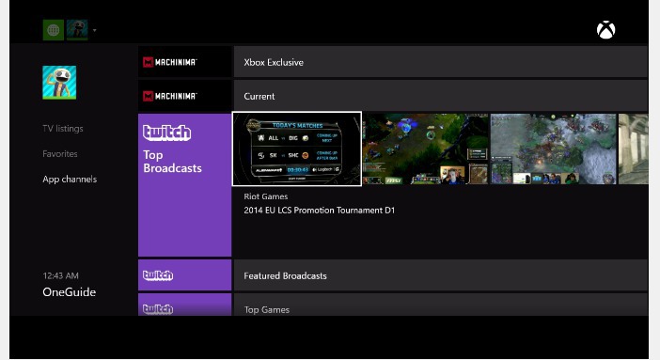Open the Machinima Xbox Exclusive logo tile
The width and height of the screenshot is (660, 360).
click(185, 62)
